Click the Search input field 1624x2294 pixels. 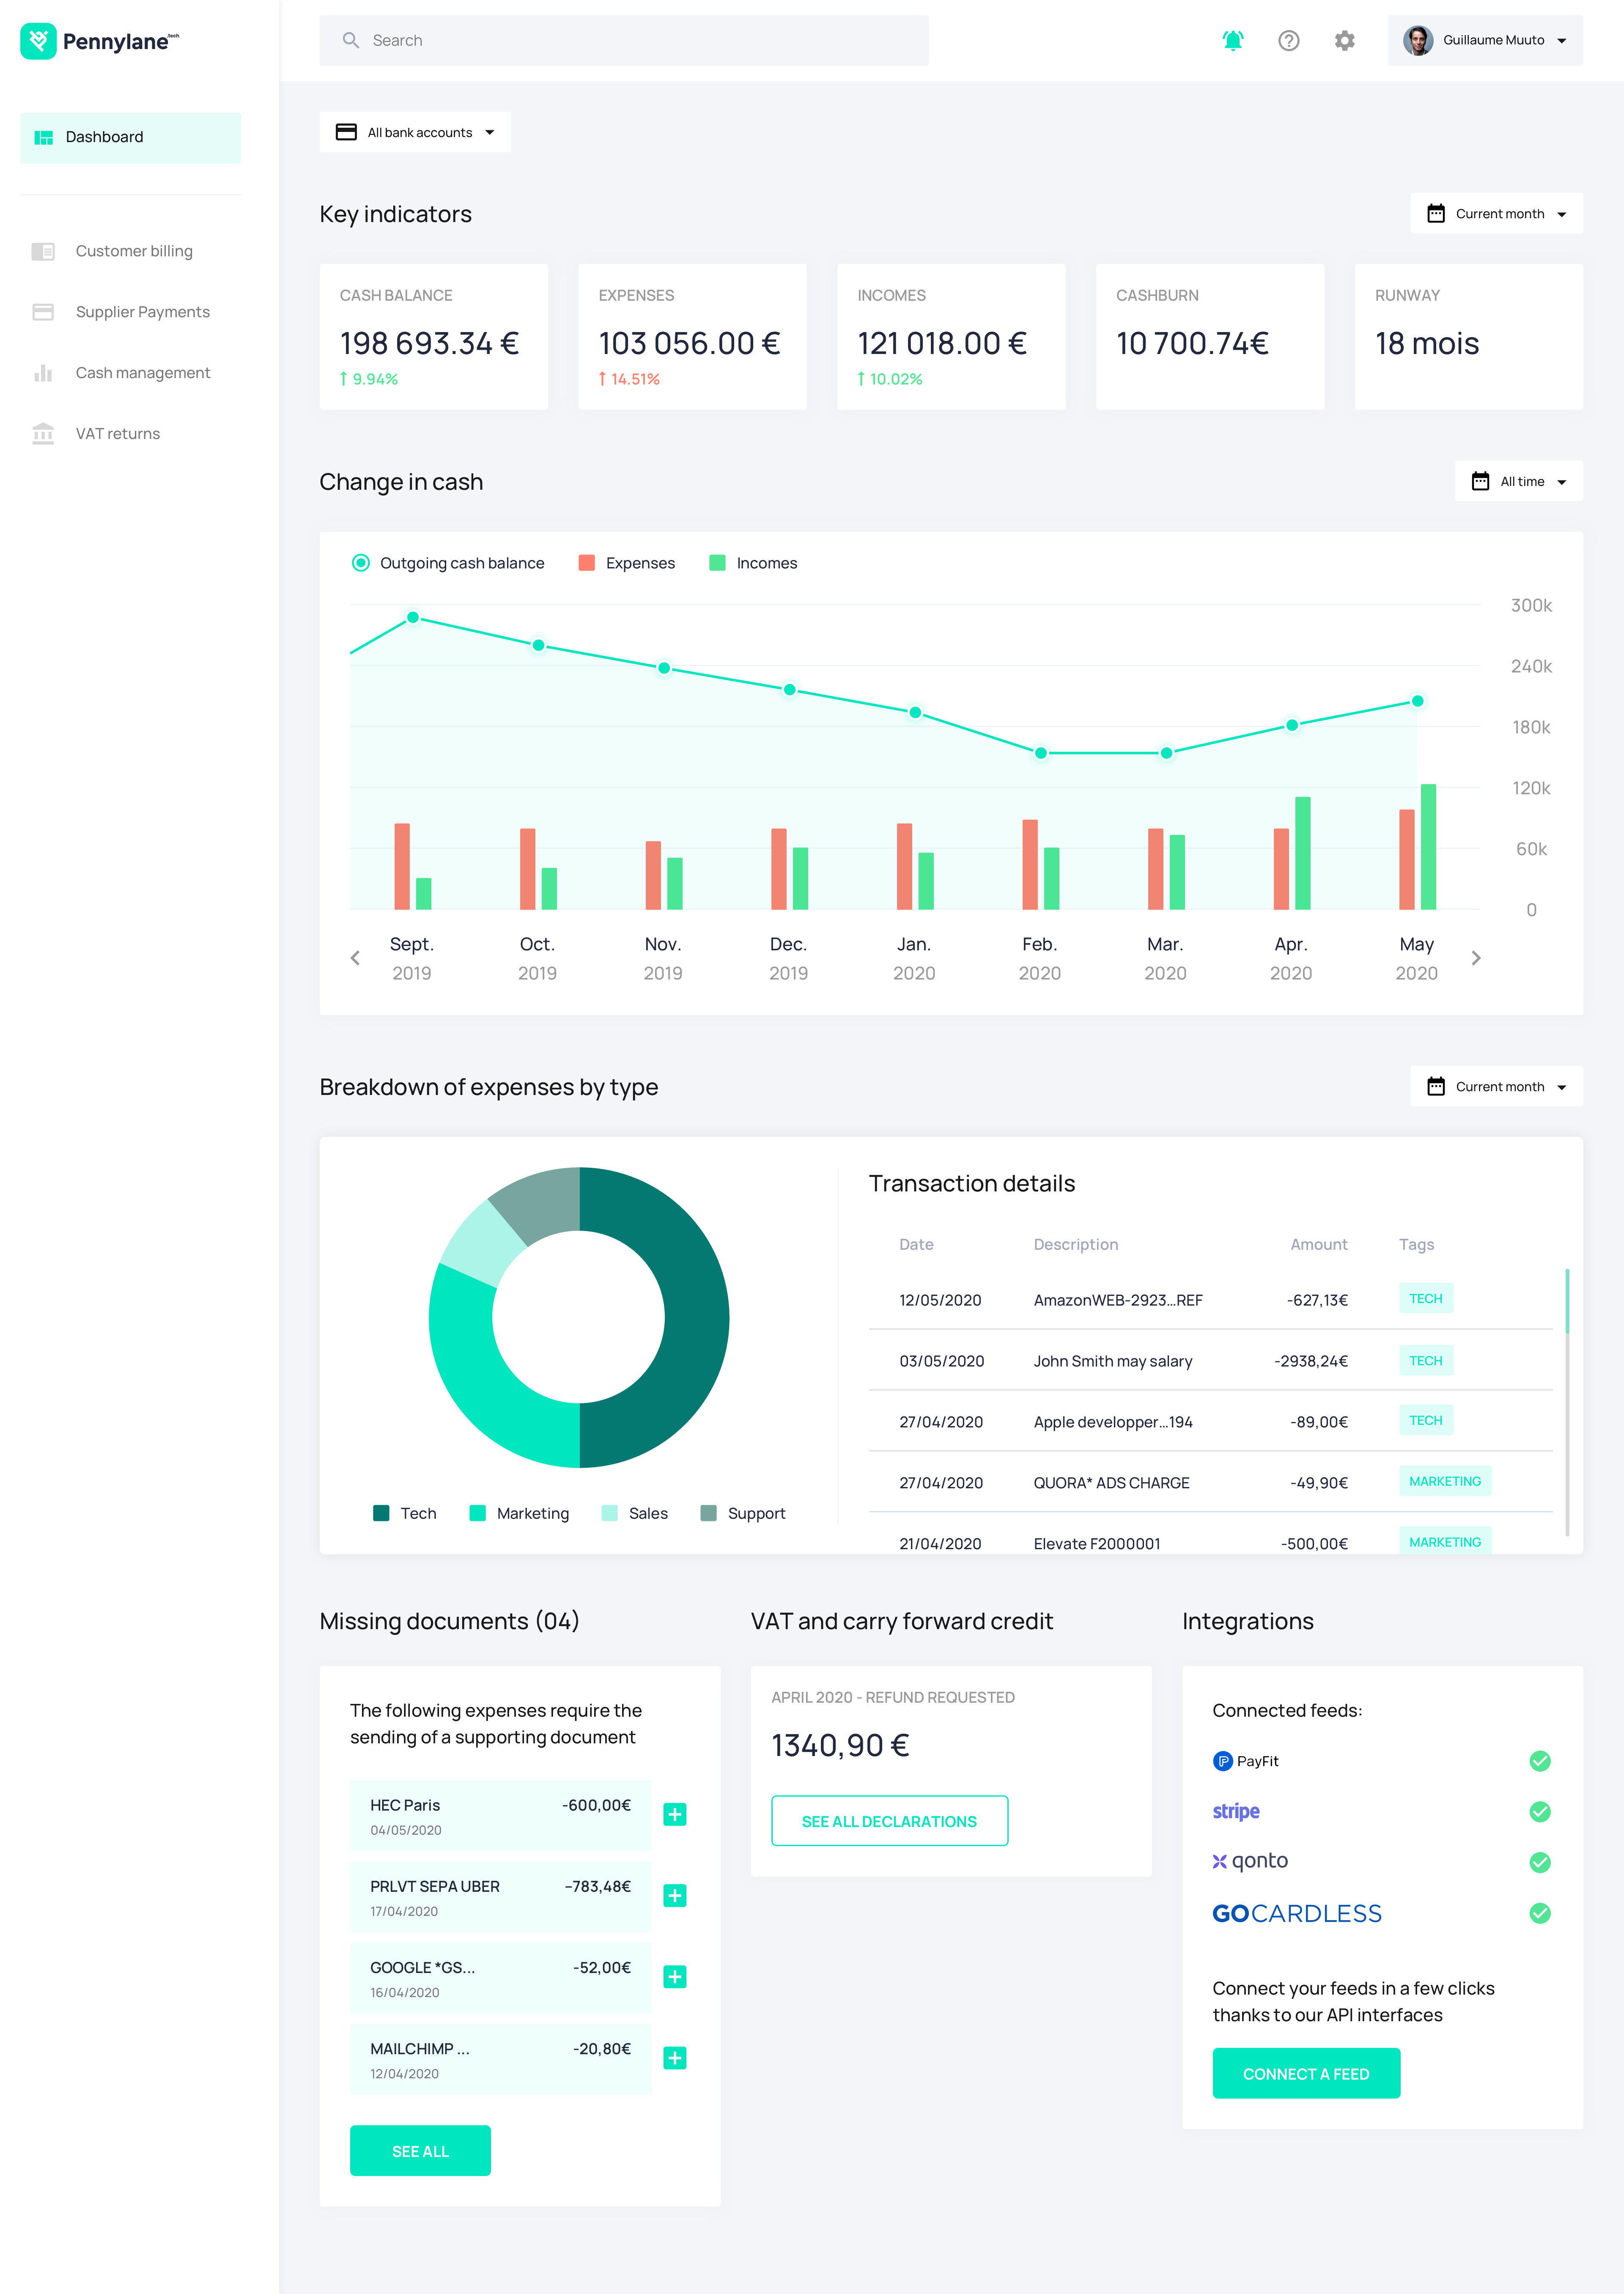[x=623, y=40]
